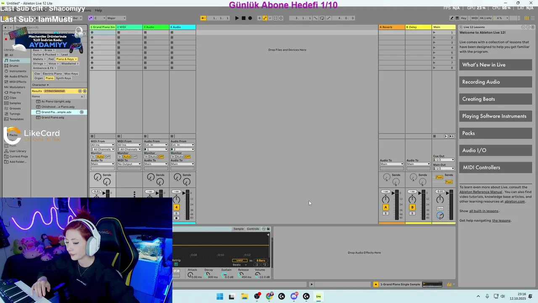Adjust the Main cue Preview Volume knob
Image resolution: width=538 pixels, height=303 pixels.
[440, 215]
